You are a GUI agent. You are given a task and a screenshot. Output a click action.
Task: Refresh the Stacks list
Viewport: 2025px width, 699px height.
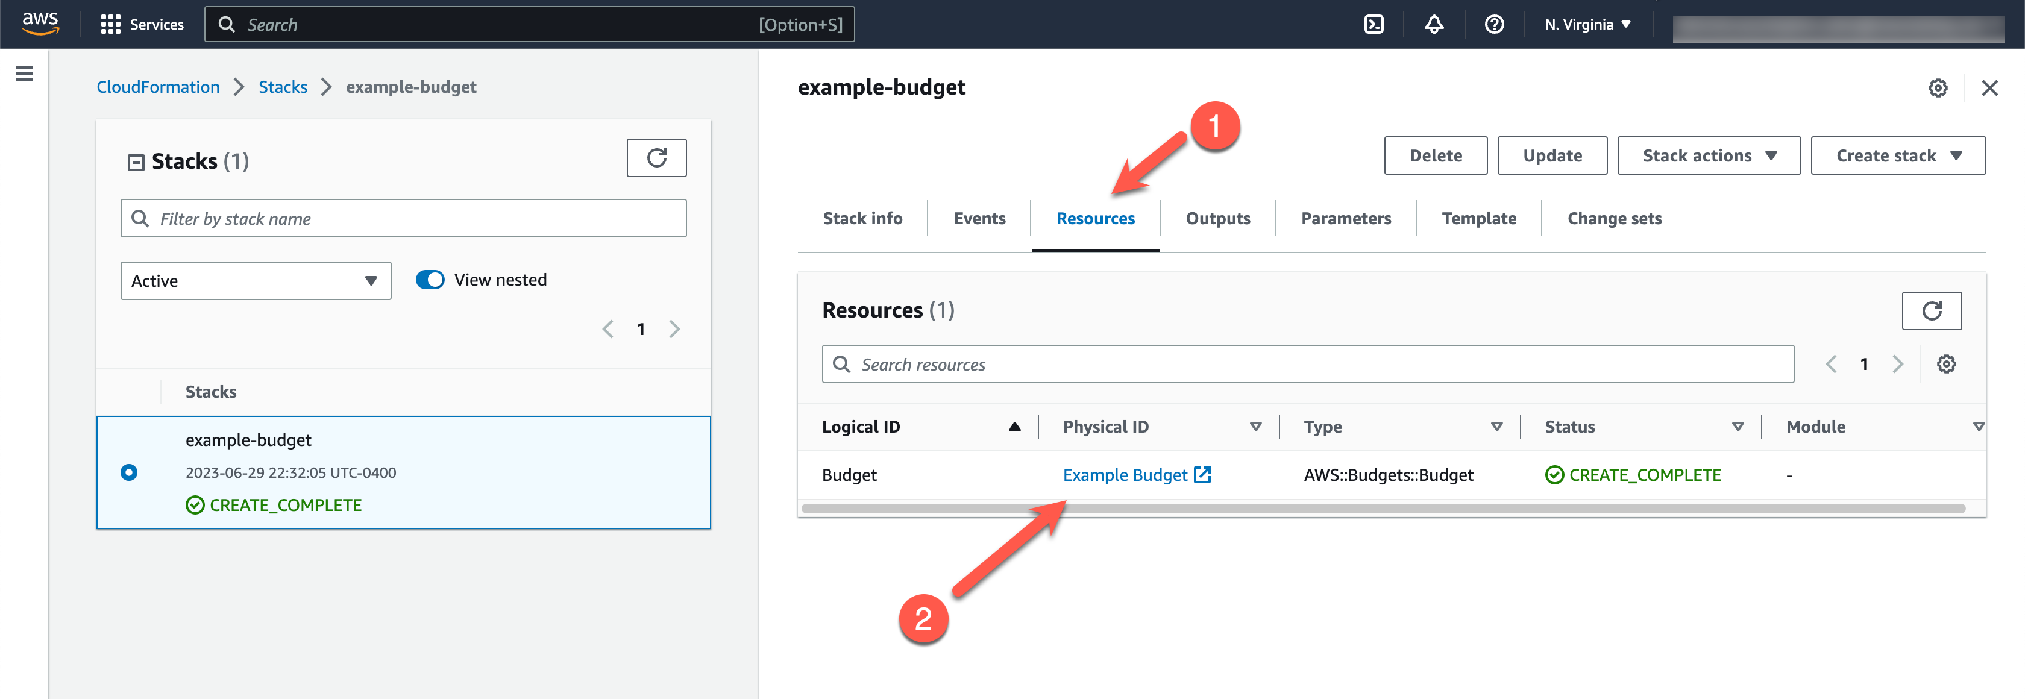pyautogui.click(x=656, y=158)
